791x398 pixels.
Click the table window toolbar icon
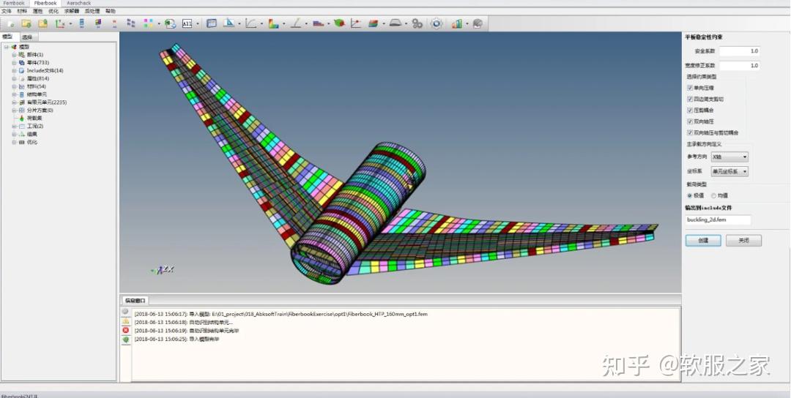click(212, 23)
